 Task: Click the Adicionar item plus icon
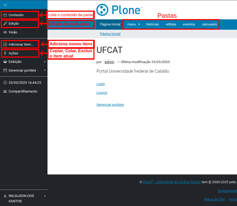point(5,44)
